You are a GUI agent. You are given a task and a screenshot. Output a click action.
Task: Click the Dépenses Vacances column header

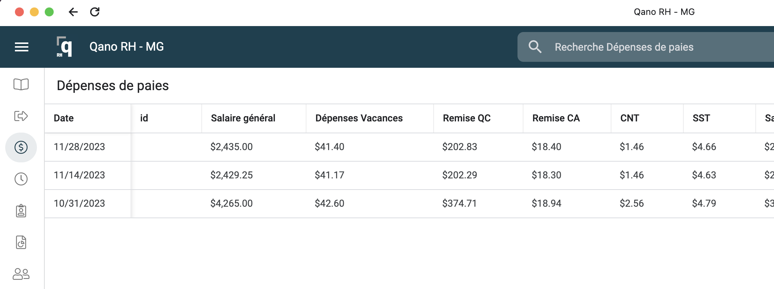click(359, 118)
